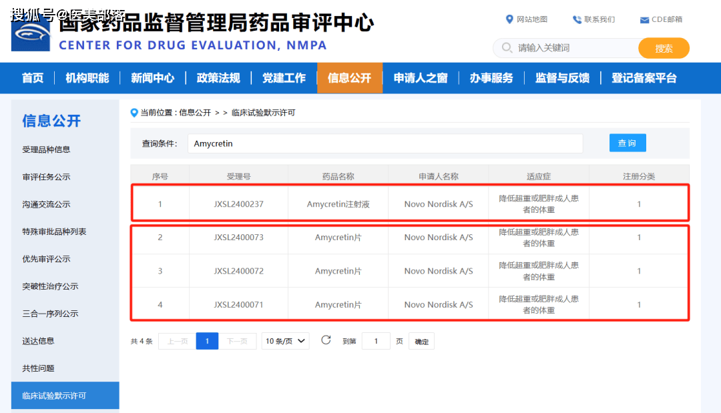721x413 pixels.
Task: Click the 适应症 column header
Action: [539, 176]
